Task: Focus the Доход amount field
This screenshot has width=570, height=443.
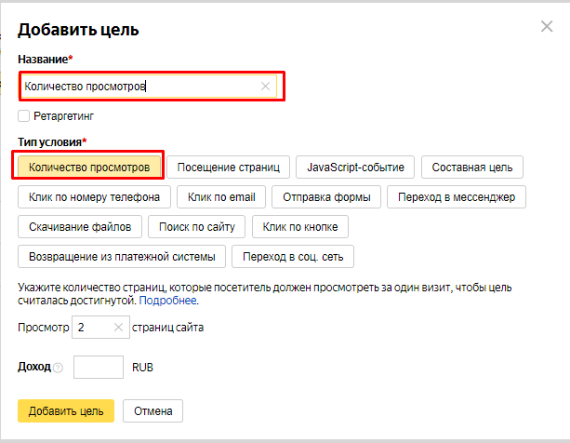Action: click(99, 367)
